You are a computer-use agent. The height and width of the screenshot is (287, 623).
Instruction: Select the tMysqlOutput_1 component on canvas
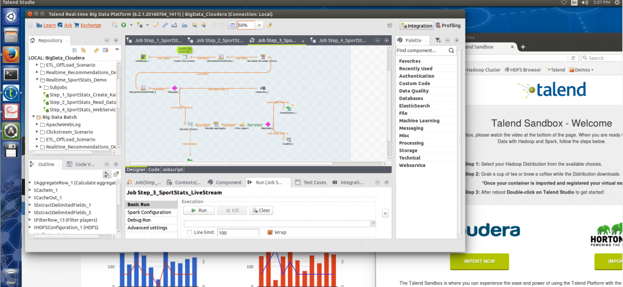pos(288,109)
